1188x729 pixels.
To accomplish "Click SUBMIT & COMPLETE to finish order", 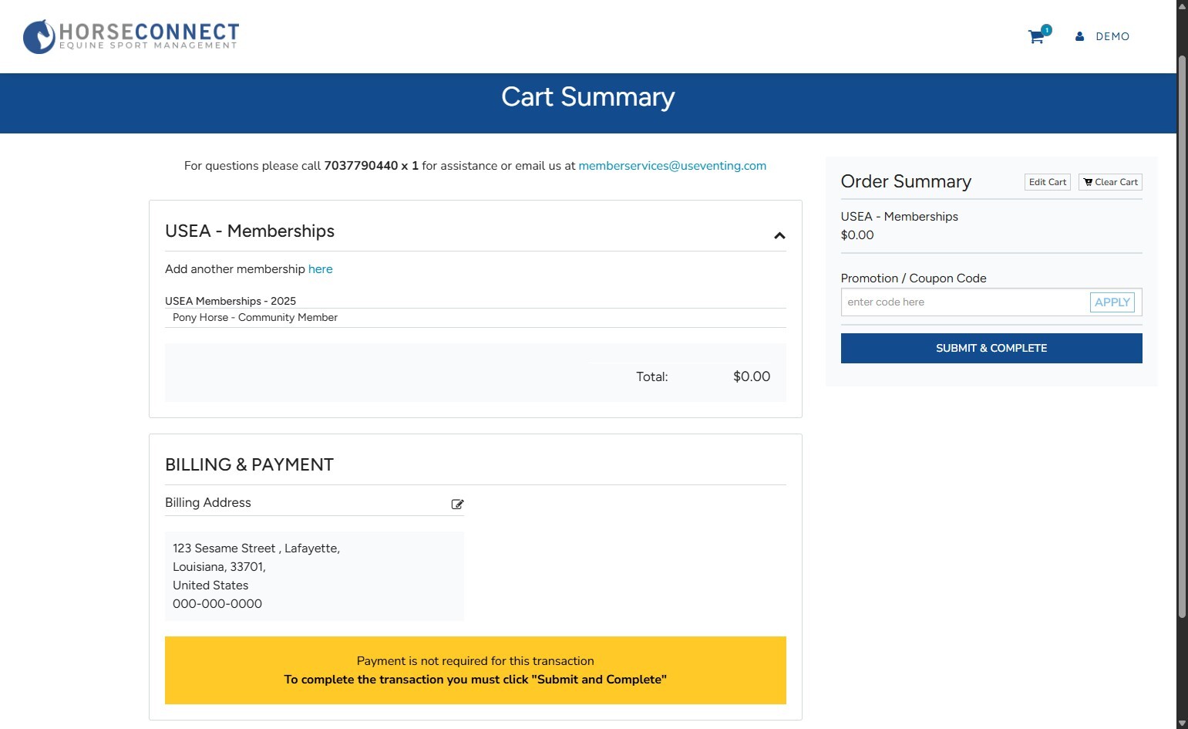I will coord(991,348).
